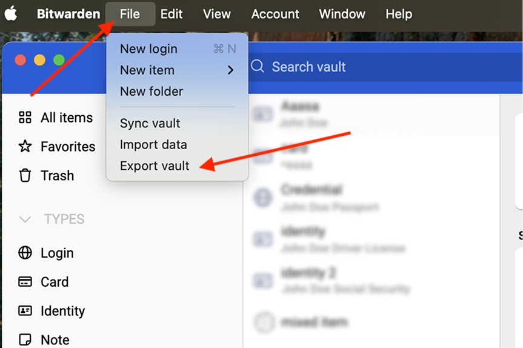Minimize window with yellow button
This screenshot has width=523, height=348.
click(39, 60)
